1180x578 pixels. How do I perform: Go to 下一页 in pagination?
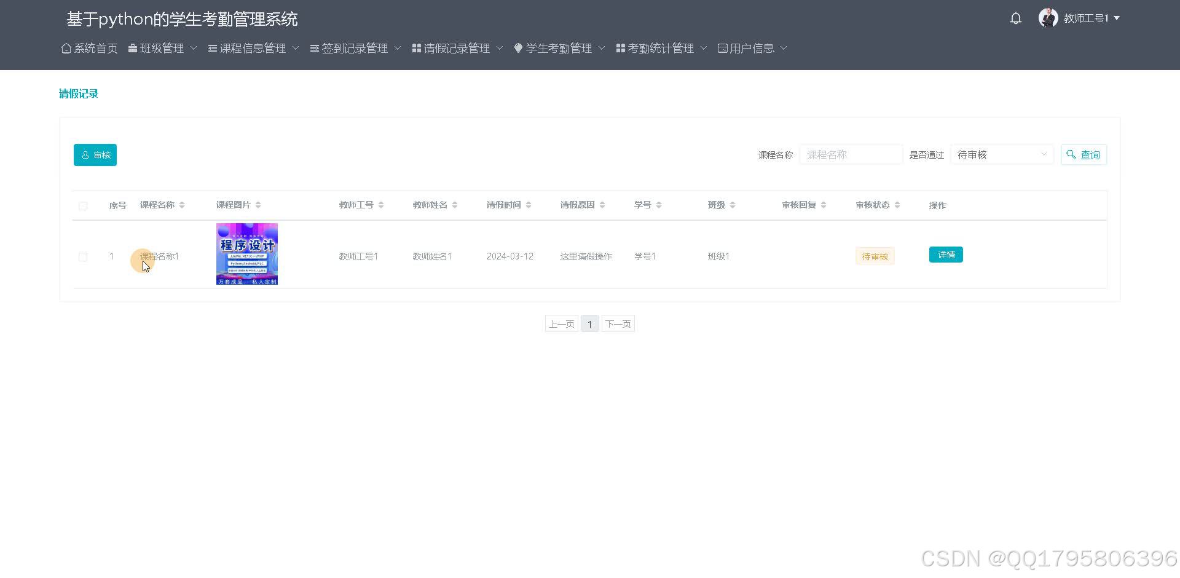[x=618, y=324]
